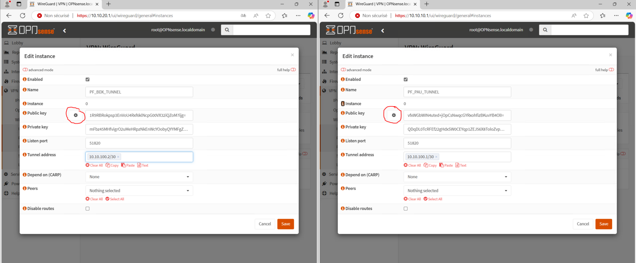Viewport: 636px width, 263px height.
Task: Save the PF_BDX_TUNNEL instance
Action: [285, 224]
